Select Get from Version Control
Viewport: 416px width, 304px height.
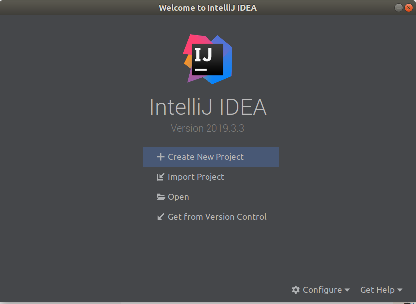pyautogui.click(x=217, y=216)
